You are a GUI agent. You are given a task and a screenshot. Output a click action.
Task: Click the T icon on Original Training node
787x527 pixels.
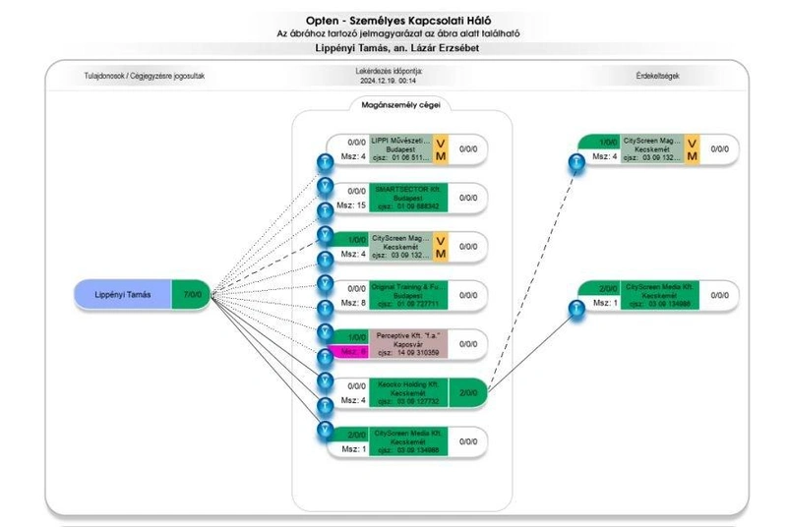coord(326,308)
